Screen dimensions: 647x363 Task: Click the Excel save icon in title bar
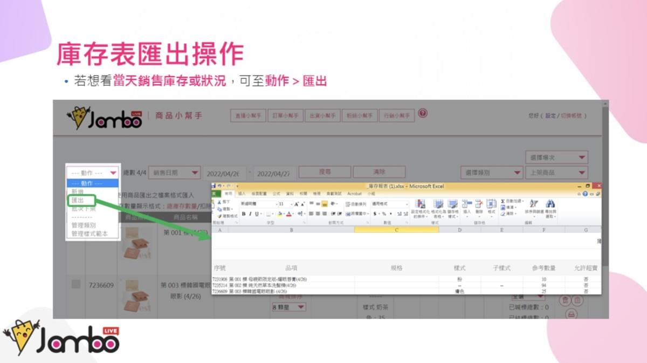click(x=213, y=186)
